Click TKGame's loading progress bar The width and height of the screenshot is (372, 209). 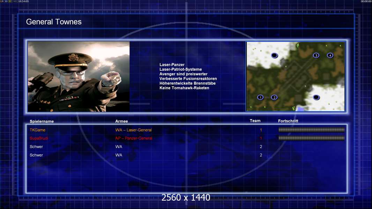(311, 130)
